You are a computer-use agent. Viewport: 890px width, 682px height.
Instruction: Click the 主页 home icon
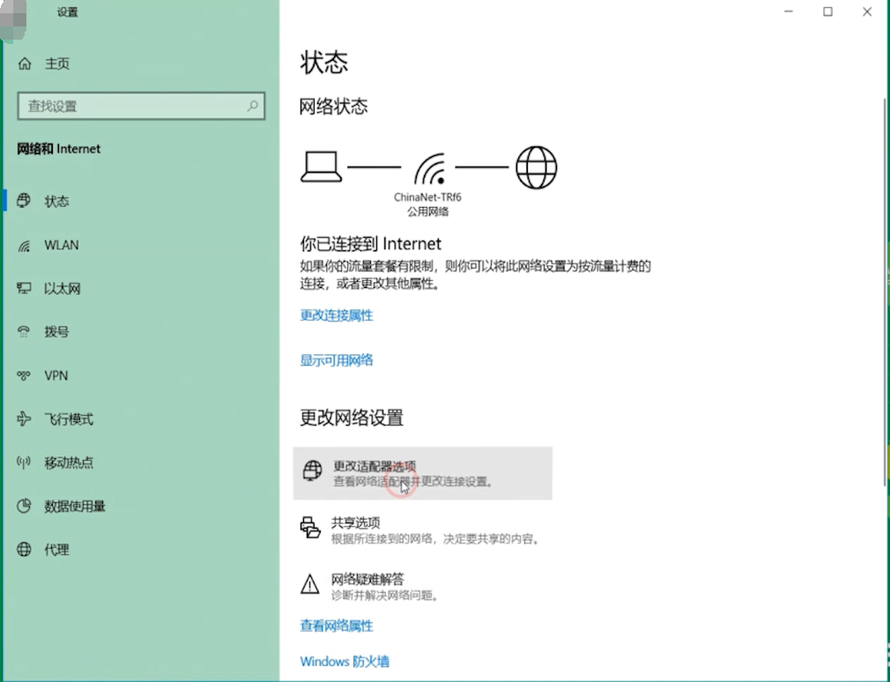pos(25,63)
